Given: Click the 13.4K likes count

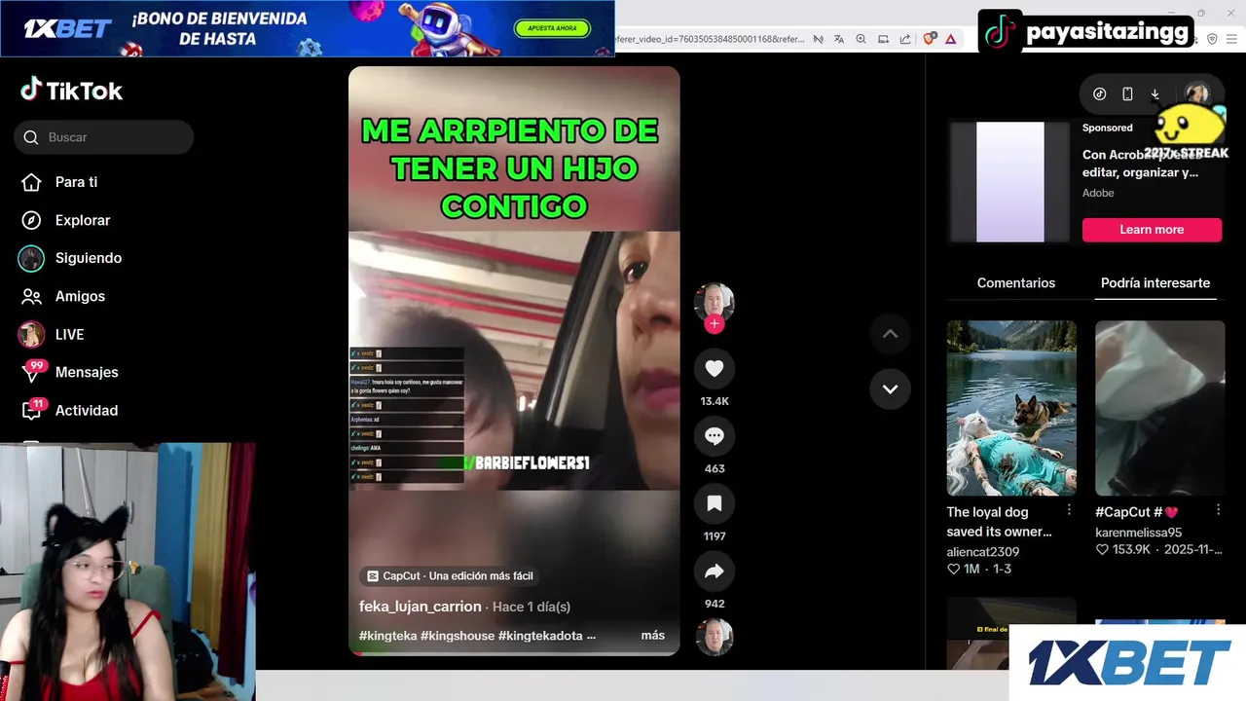Looking at the screenshot, I should [x=715, y=401].
